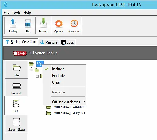Select the Network sidebar panel
The width and height of the screenshot is (157, 140).
17,88
